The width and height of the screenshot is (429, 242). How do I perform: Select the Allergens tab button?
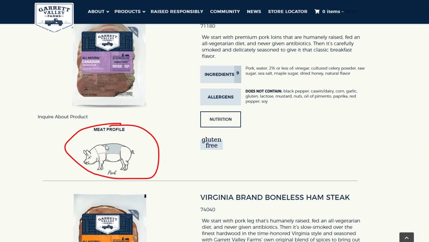tap(220, 97)
